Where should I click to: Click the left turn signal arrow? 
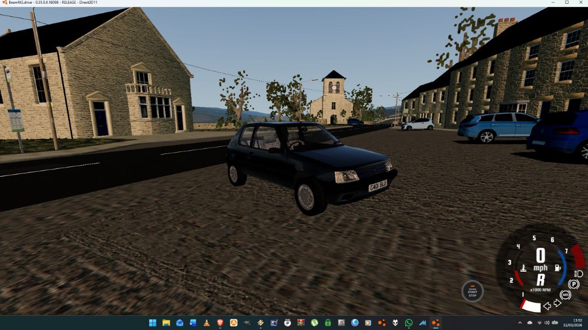(547, 306)
